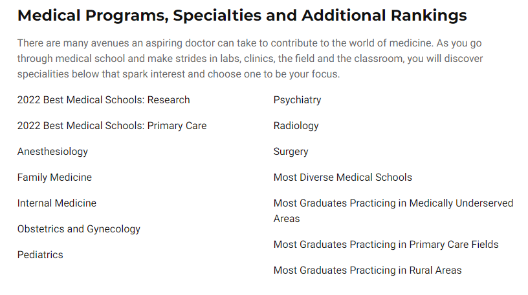View the Pediatrics rankings
This screenshot has height=295, width=528.
point(40,255)
